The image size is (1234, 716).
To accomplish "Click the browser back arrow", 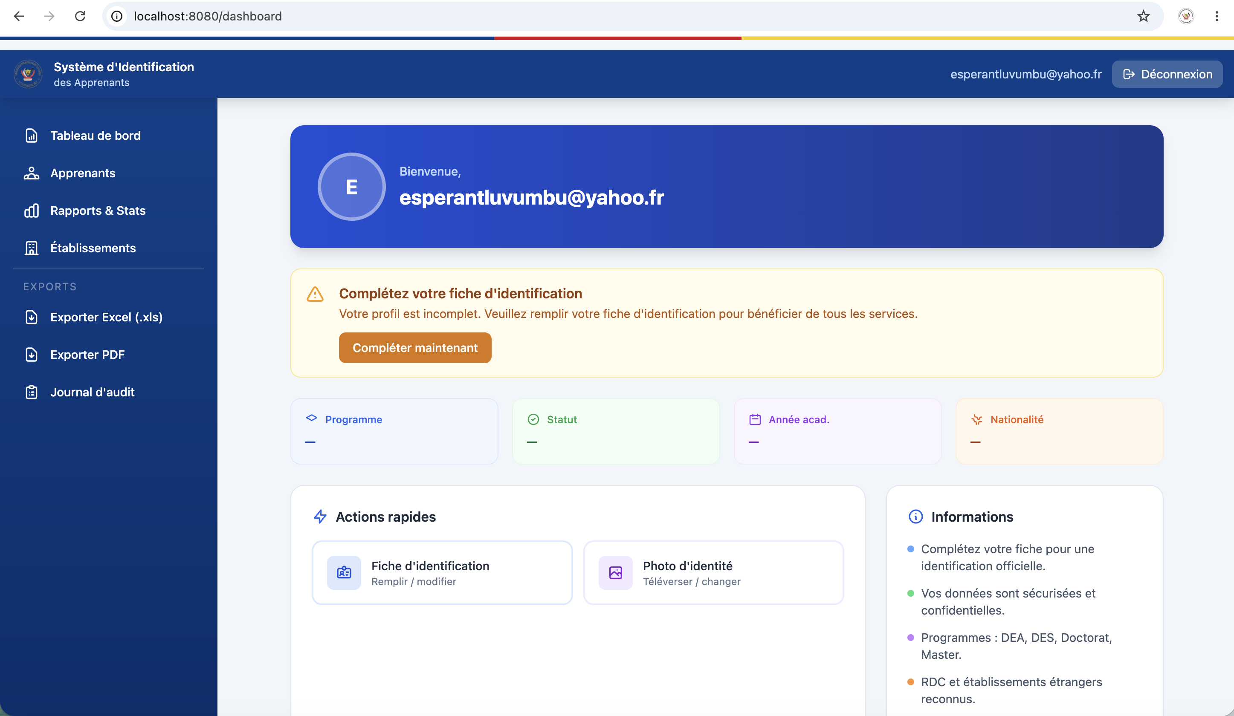I will coord(19,16).
